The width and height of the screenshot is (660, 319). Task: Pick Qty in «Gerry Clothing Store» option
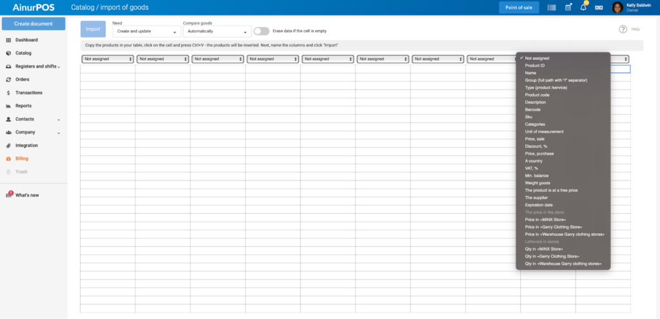[563, 256]
